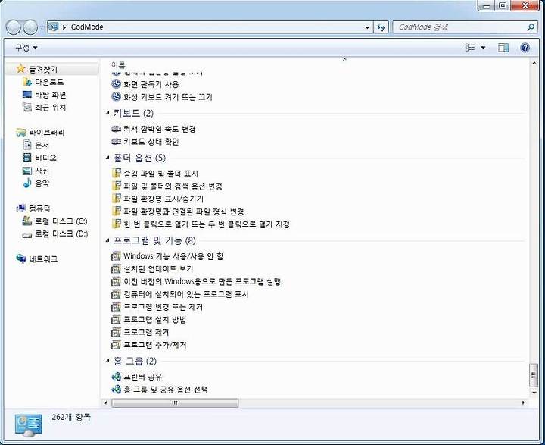The height and width of the screenshot is (445, 545).
Task: Click the horizontal scrollbar thumb
Action: point(175,403)
